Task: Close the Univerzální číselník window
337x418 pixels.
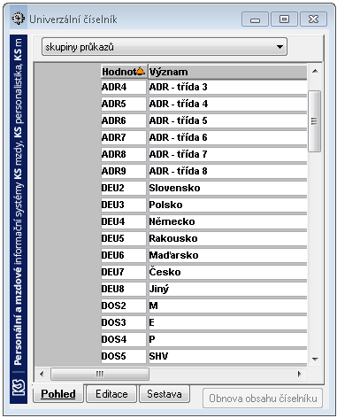Action: (313, 19)
